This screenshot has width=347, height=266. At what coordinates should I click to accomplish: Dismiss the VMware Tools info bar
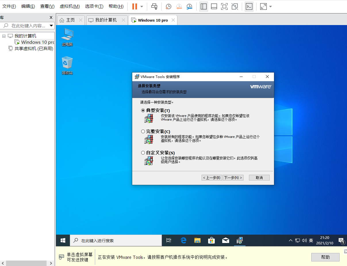346,251
